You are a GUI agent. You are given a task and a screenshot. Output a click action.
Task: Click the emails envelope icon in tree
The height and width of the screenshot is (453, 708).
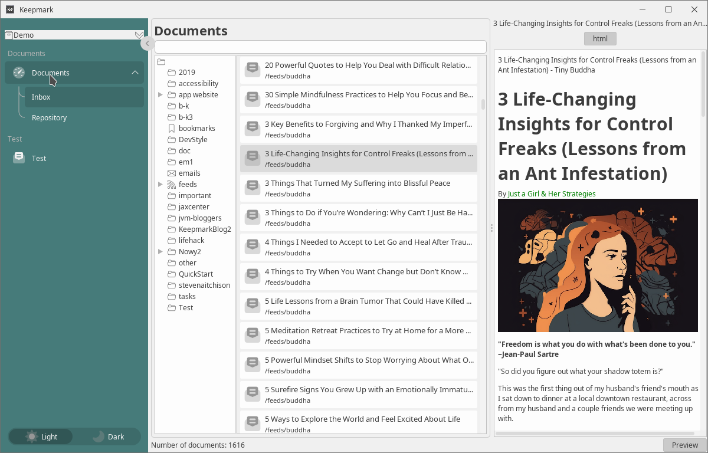click(x=172, y=173)
